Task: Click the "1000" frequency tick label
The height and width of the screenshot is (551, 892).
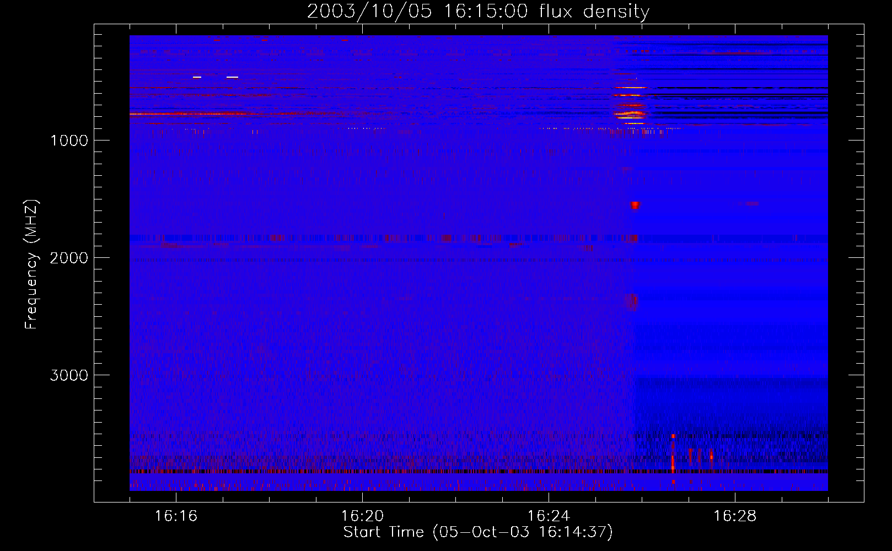Action: click(69, 141)
